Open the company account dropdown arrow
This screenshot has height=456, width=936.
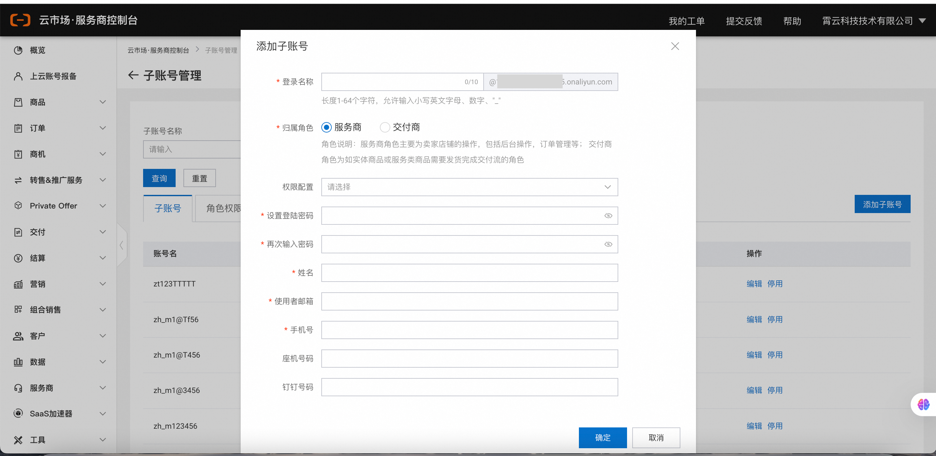pyautogui.click(x=922, y=21)
